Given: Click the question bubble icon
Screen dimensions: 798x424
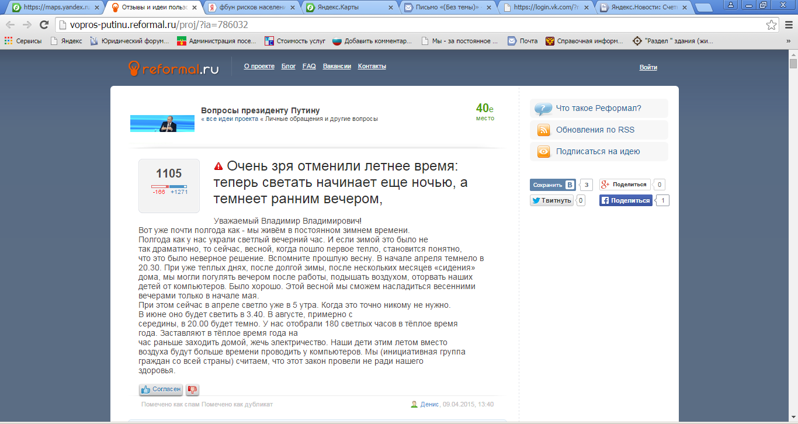Looking at the screenshot, I should [x=544, y=108].
